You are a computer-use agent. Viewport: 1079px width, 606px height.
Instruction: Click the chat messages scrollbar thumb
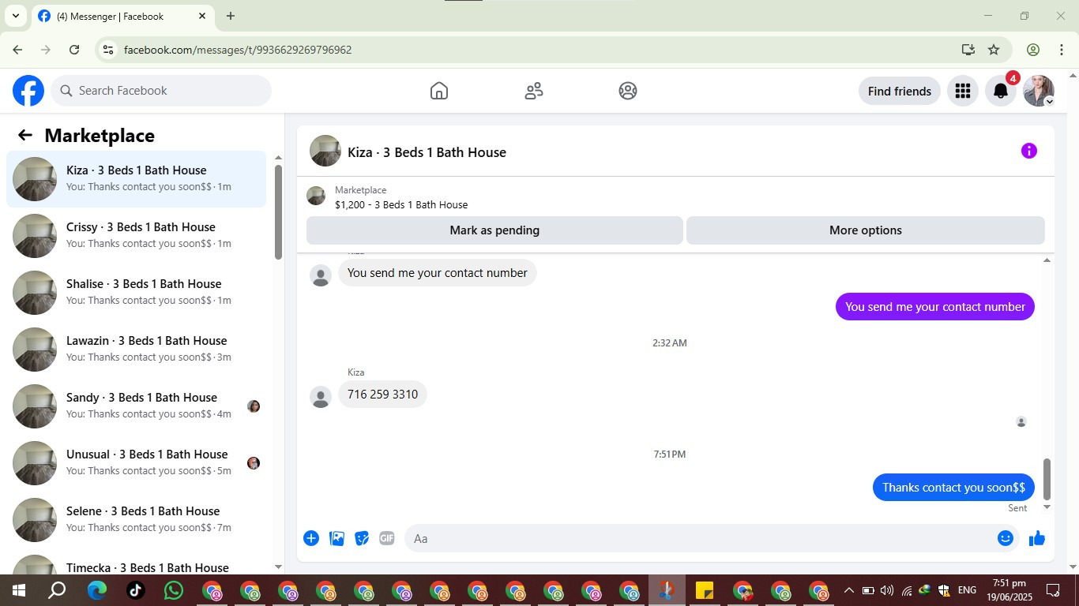tap(1047, 478)
